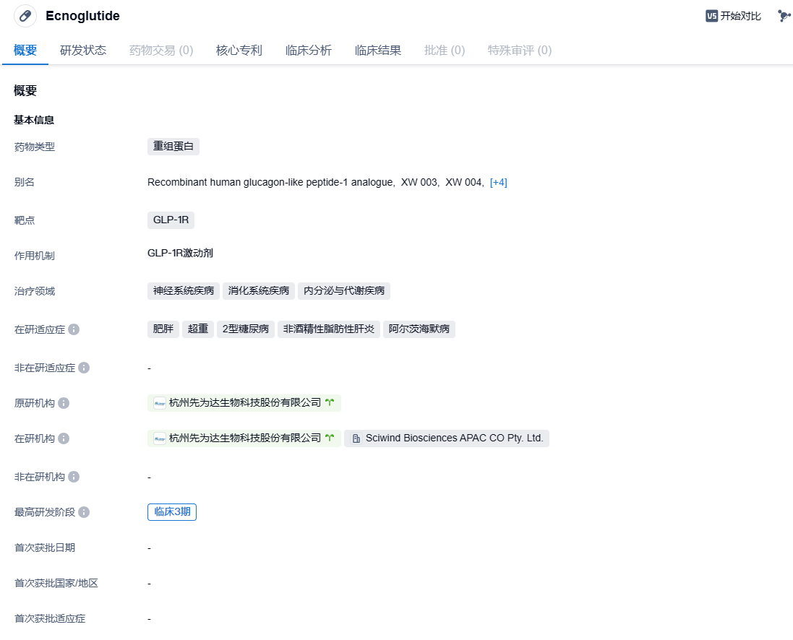The width and height of the screenshot is (793, 640).
Task: Click the info icon beside 非在研机构
Action: 74,477
